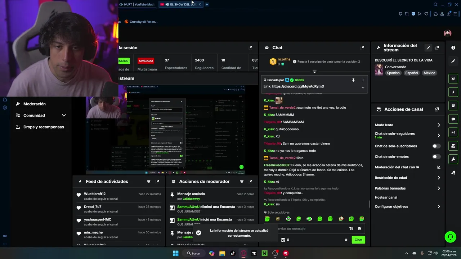Switch to the HURT YouTube Music tab
The width and height of the screenshot is (461, 259).
pyautogui.click(x=137, y=4)
